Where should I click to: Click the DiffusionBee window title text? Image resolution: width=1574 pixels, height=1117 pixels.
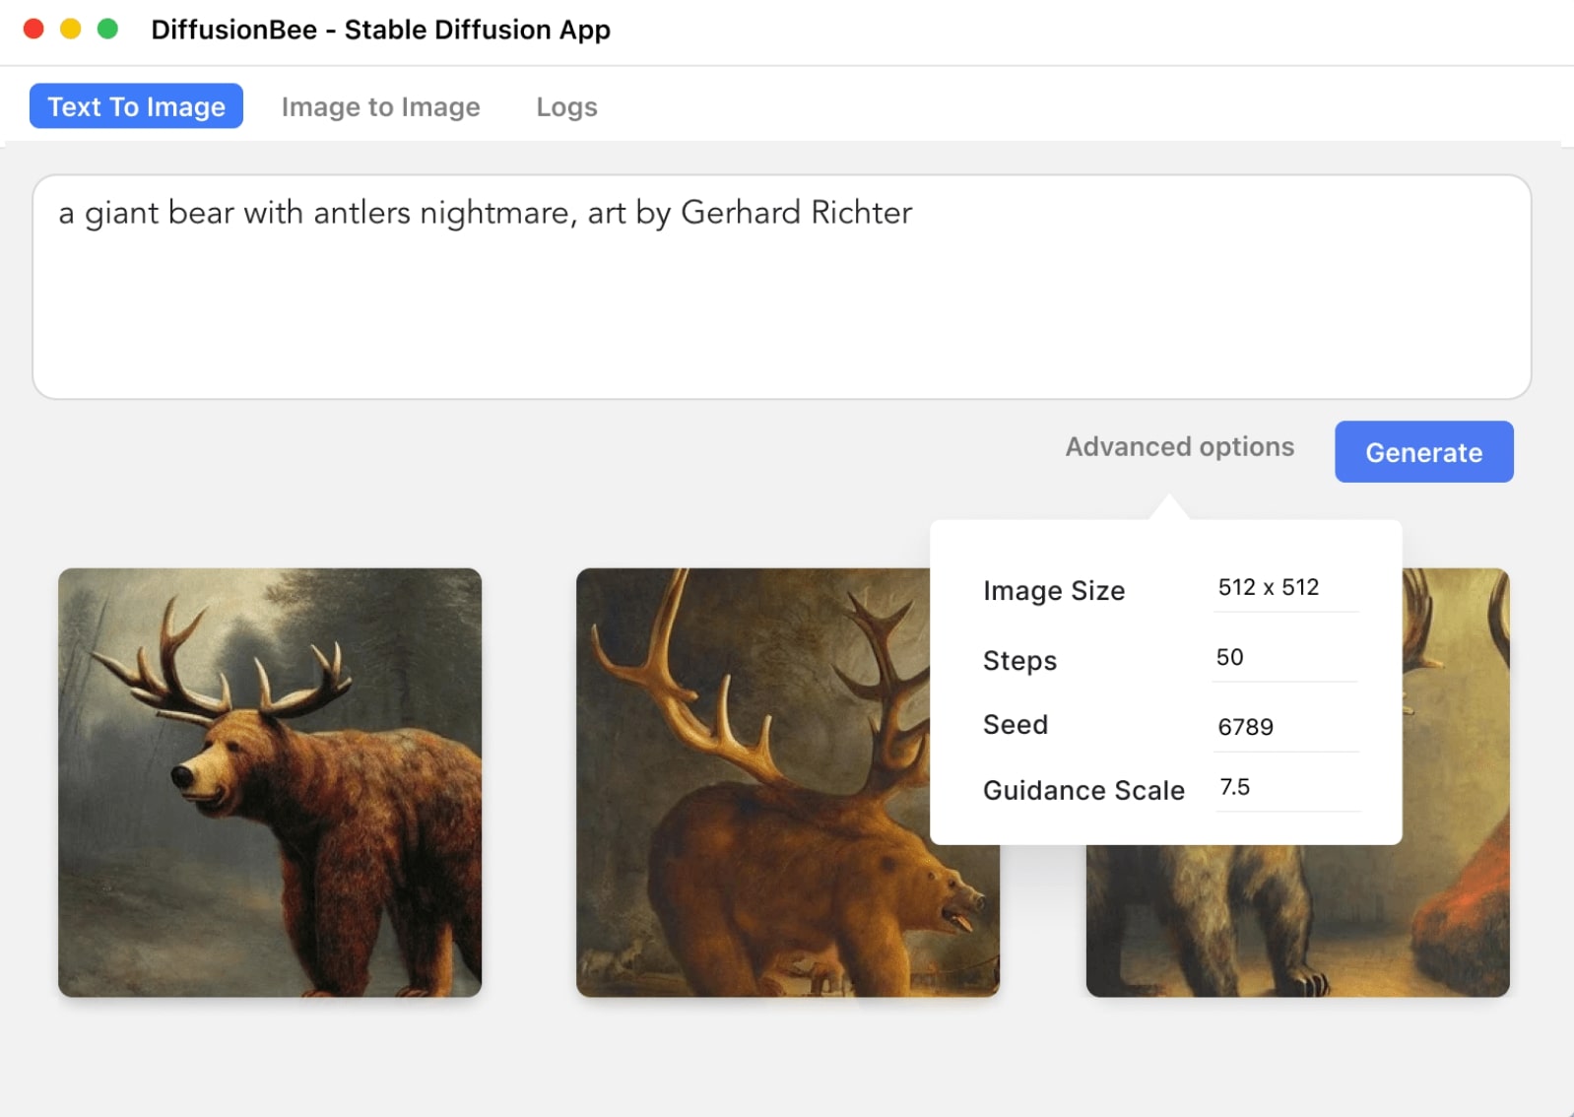380,31
